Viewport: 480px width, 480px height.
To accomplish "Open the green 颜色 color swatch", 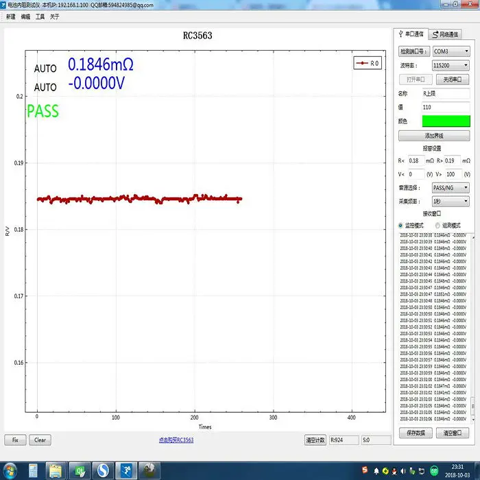I will tap(446, 121).
